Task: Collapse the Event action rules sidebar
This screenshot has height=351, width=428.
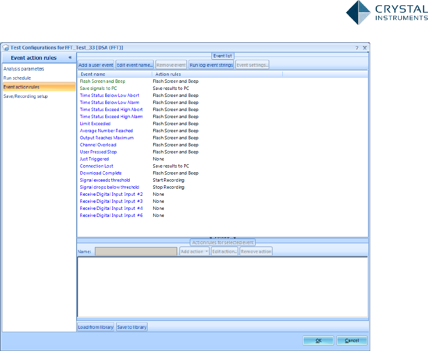Action: tap(70, 57)
